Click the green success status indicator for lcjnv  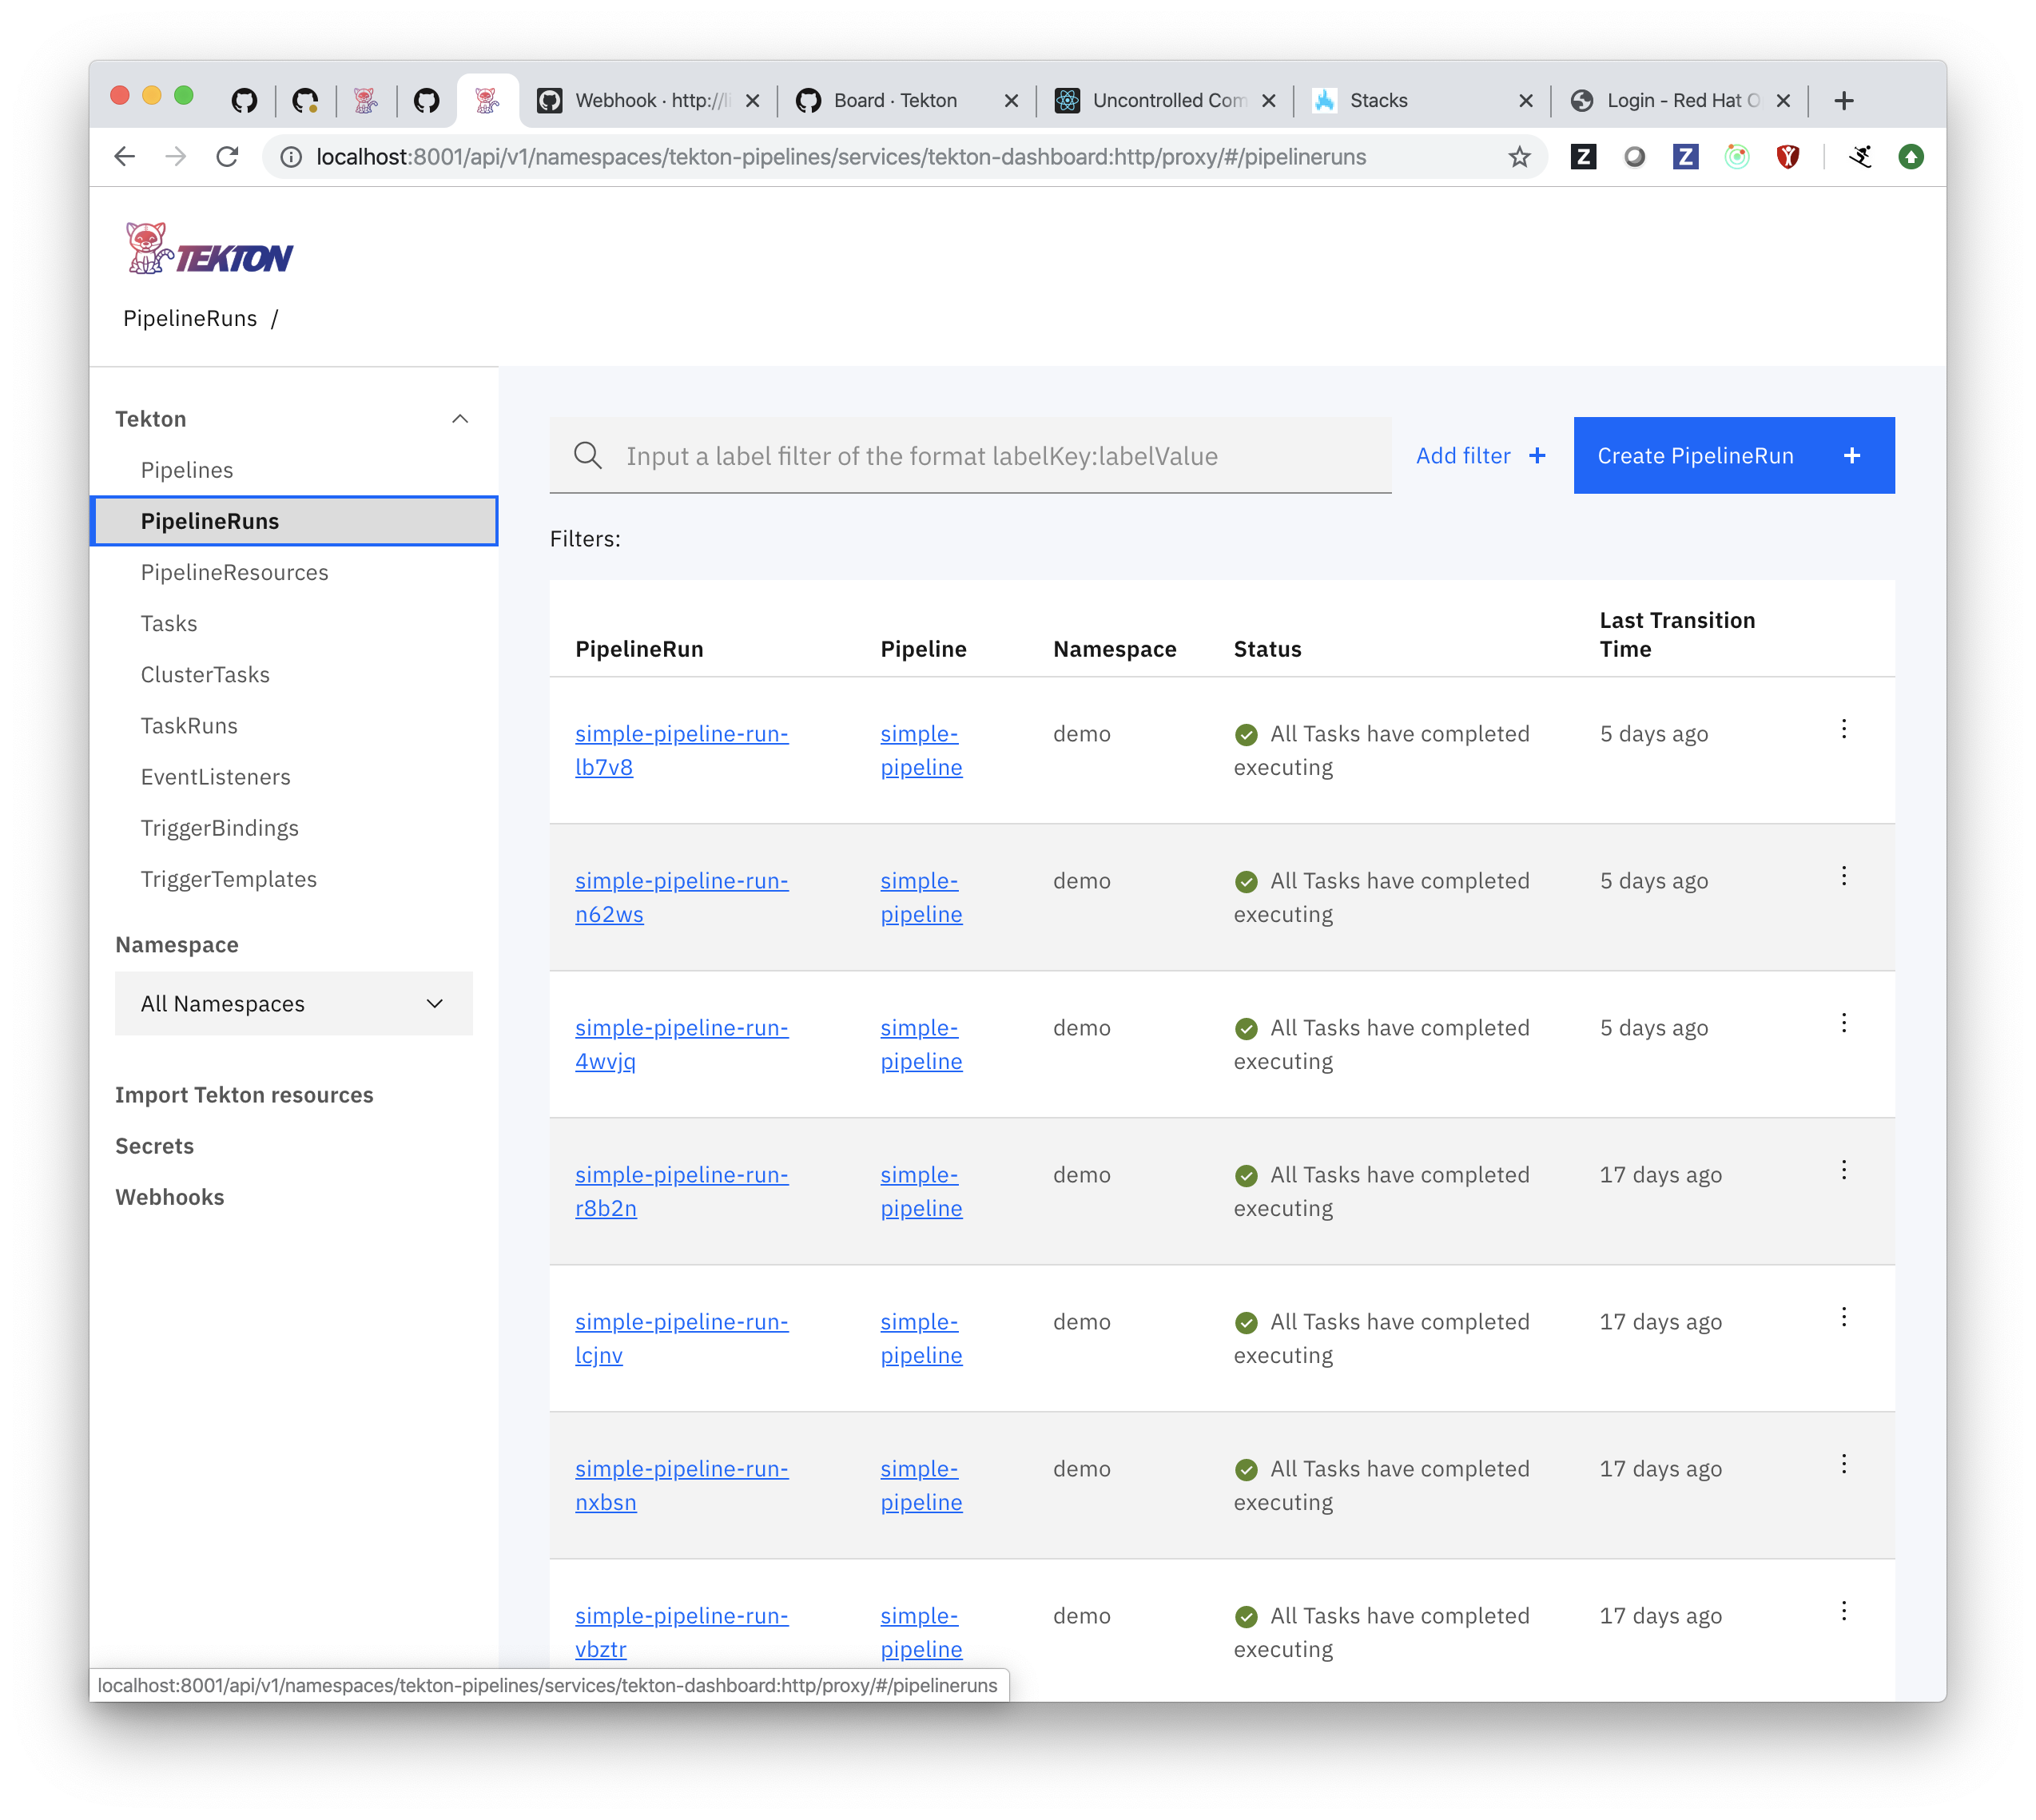[x=1246, y=1322]
